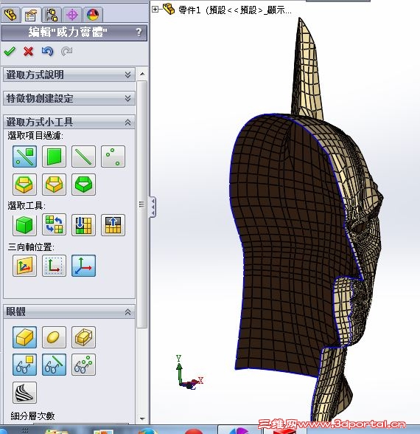Collapse the 眼觀 section
Screen dimensions: 420x434
[x=127, y=312]
